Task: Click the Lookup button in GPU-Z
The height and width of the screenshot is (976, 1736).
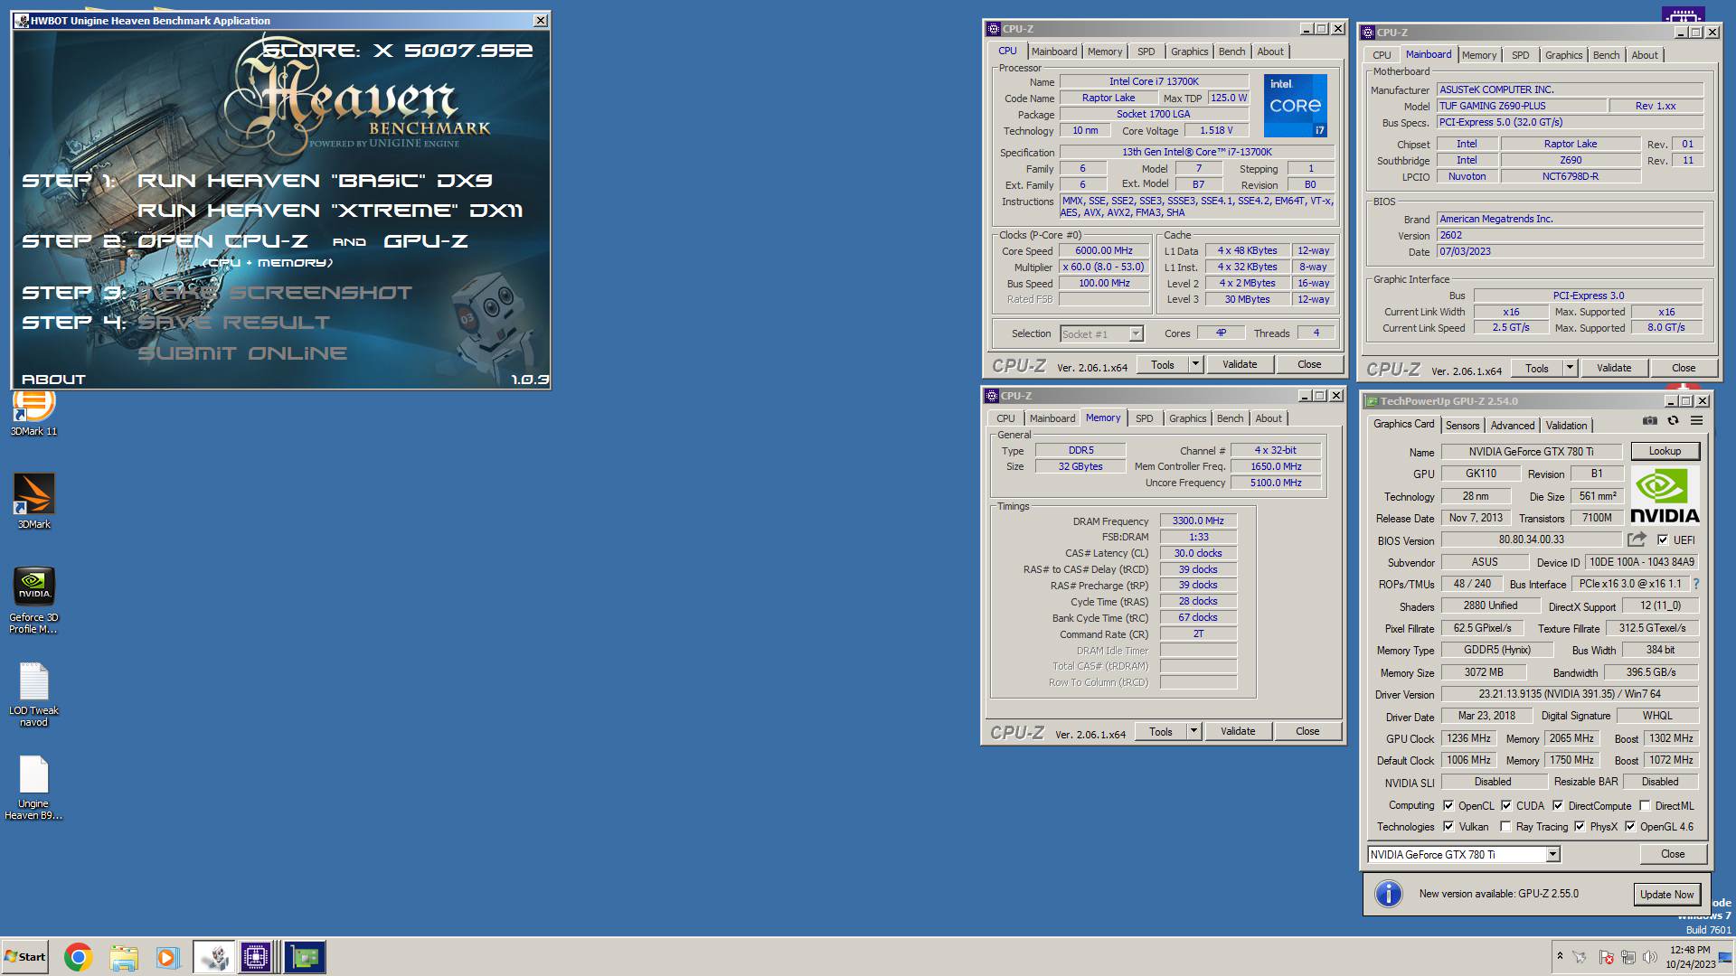Action: pyautogui.click(x=1665, y=451)
